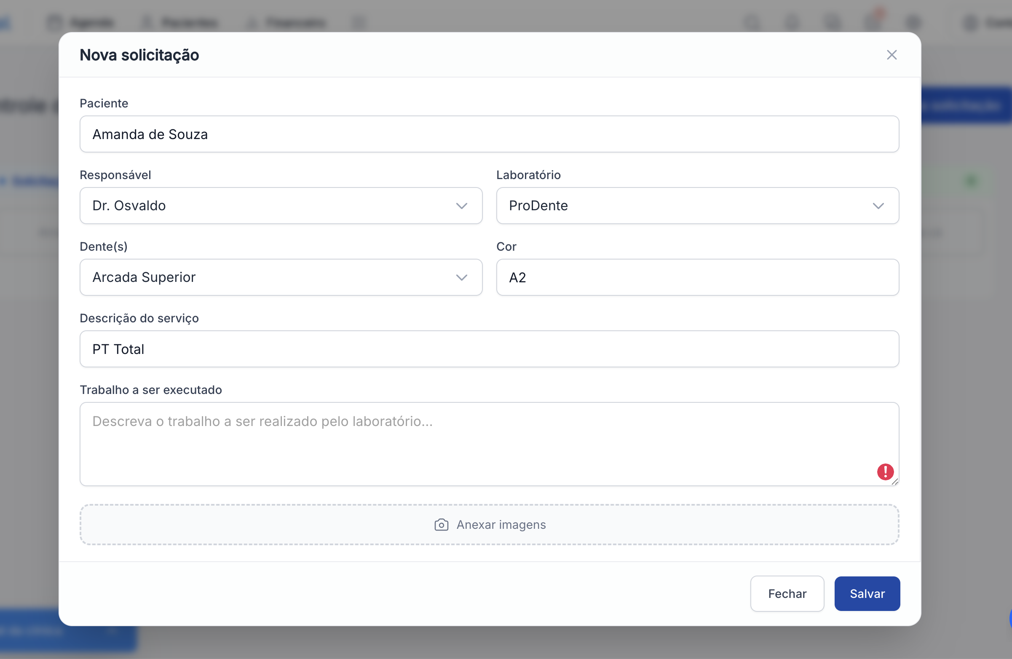Open Financeiro in the top navigation
Viewport: 1012px width, 659px height.
(287, 22)
